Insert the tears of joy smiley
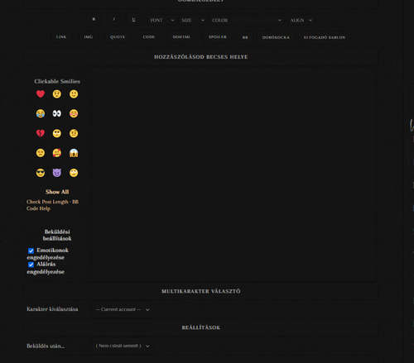The height and width of the screenshot is (363, 414). 41,113
